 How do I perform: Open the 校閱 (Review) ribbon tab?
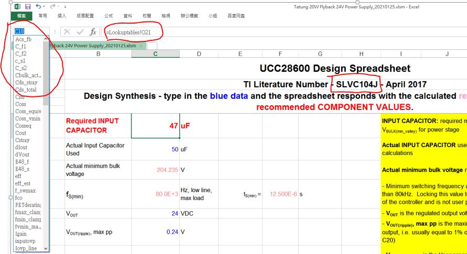147,16
